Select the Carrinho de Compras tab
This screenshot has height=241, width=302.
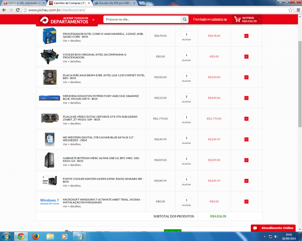[x=69, y=3]
